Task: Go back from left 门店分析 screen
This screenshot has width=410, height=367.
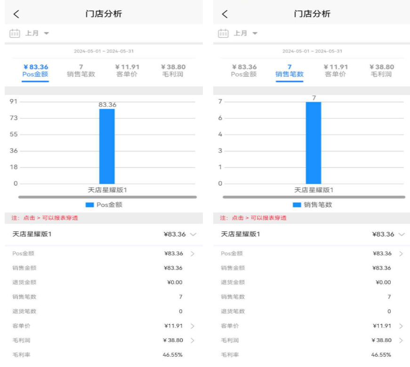Action: 16,14
